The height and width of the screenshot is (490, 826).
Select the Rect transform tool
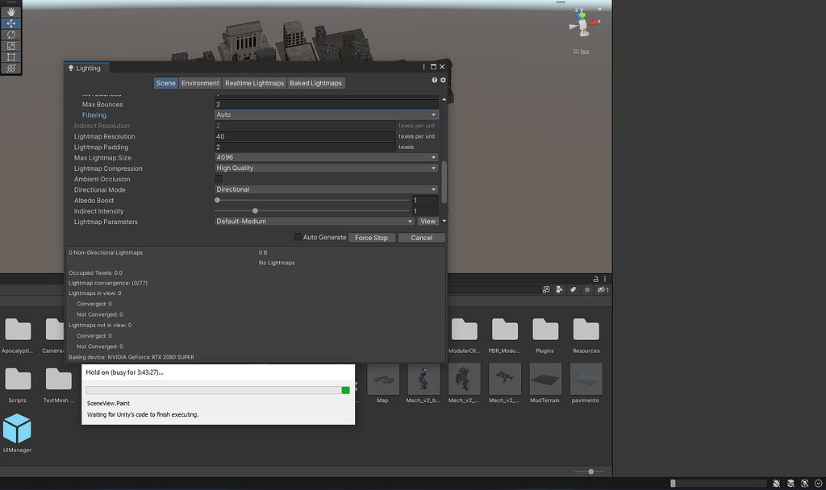click(11, 57)
